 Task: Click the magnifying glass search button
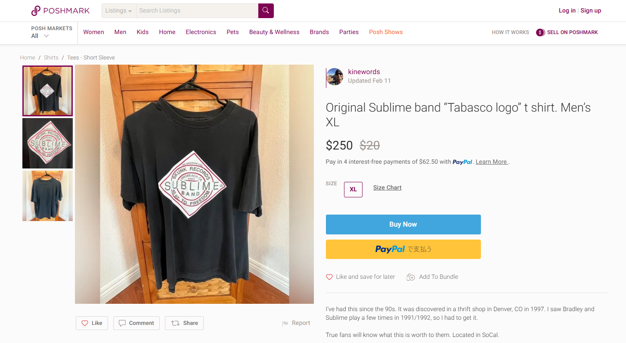[x=266, y=11]
